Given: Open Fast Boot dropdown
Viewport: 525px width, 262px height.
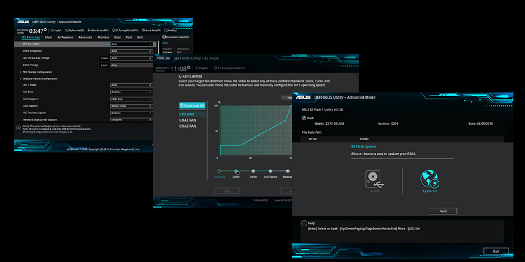Looking at the screenshot, I should point(132,92).
